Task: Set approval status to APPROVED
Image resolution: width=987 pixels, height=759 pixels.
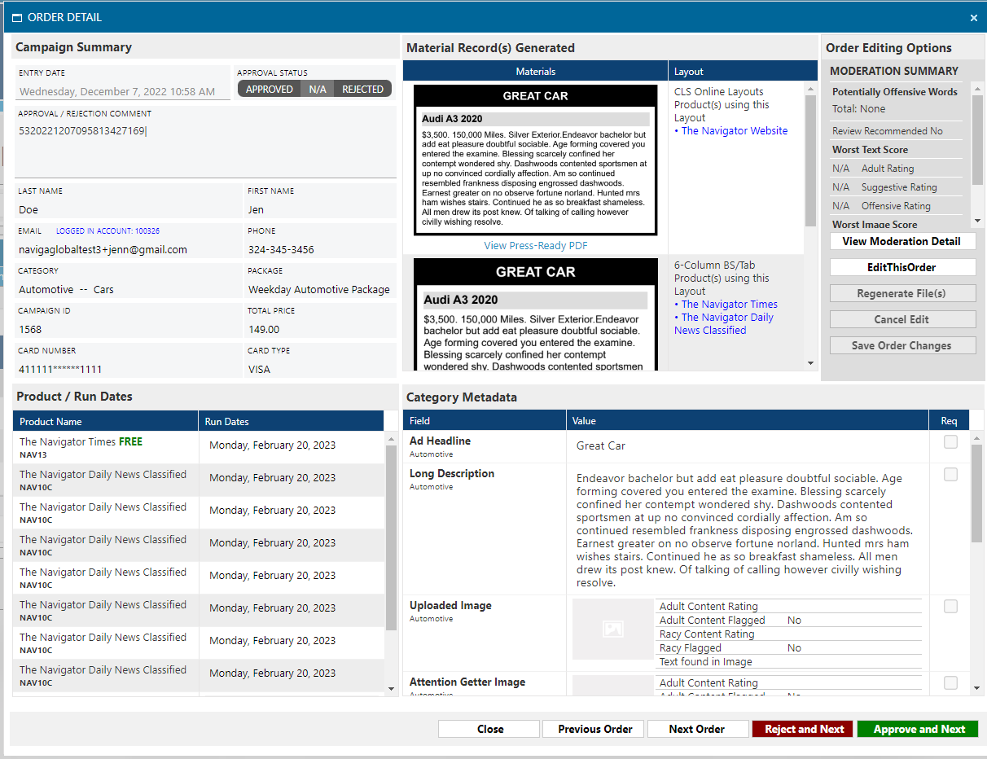Action: pyautogui.click(x=269, y=89)
